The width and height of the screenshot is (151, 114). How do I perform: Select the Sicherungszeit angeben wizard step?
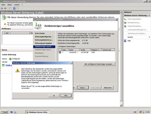click(43, 43)
